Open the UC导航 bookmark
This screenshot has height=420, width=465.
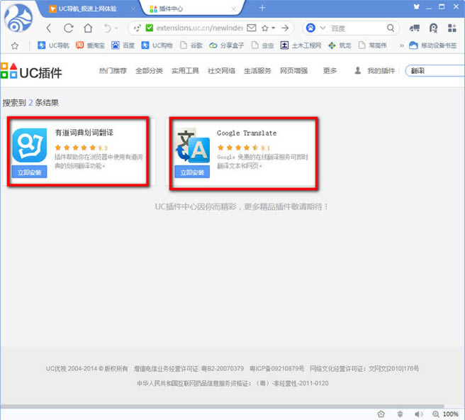tap(53, 45)
